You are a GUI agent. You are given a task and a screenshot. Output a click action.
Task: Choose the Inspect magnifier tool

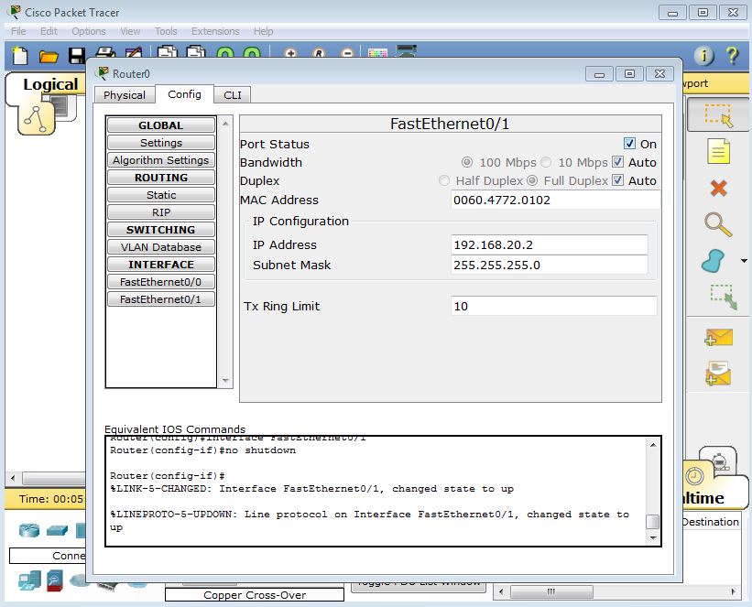[718, 224]
